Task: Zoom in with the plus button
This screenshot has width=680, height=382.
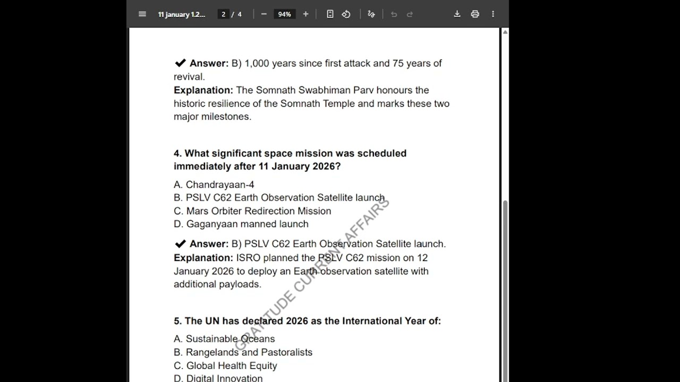Action: click(x=305, y=14)
